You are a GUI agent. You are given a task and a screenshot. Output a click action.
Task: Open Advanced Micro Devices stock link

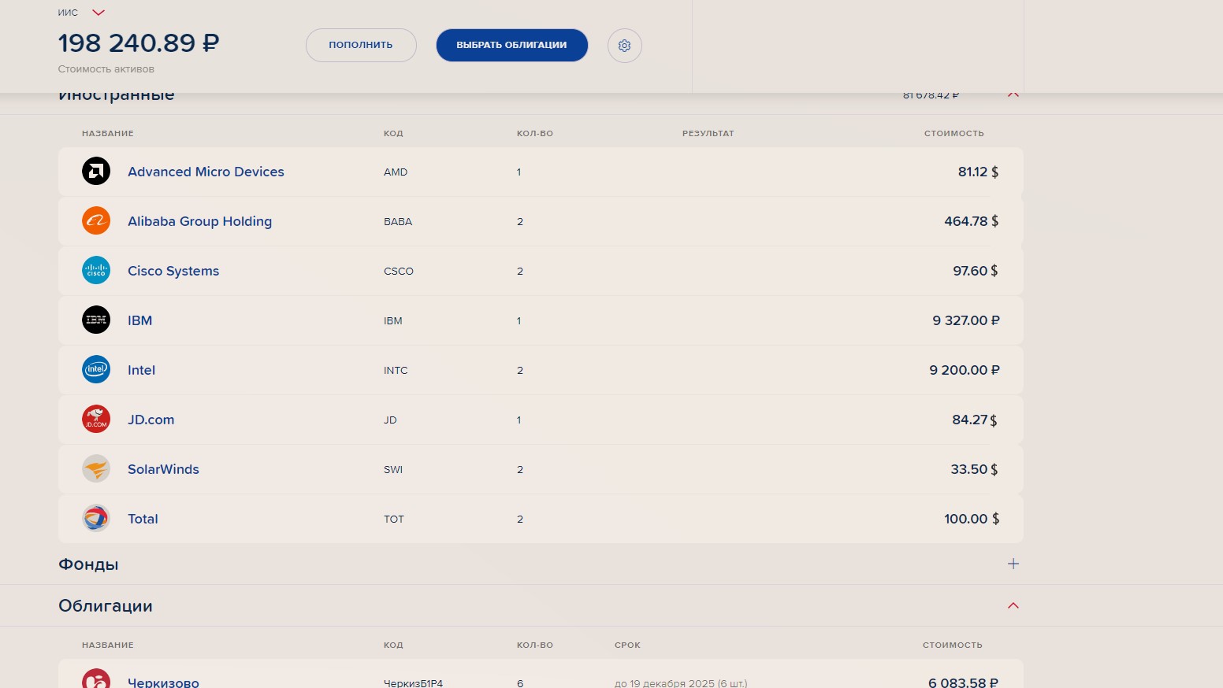point(206,172)
